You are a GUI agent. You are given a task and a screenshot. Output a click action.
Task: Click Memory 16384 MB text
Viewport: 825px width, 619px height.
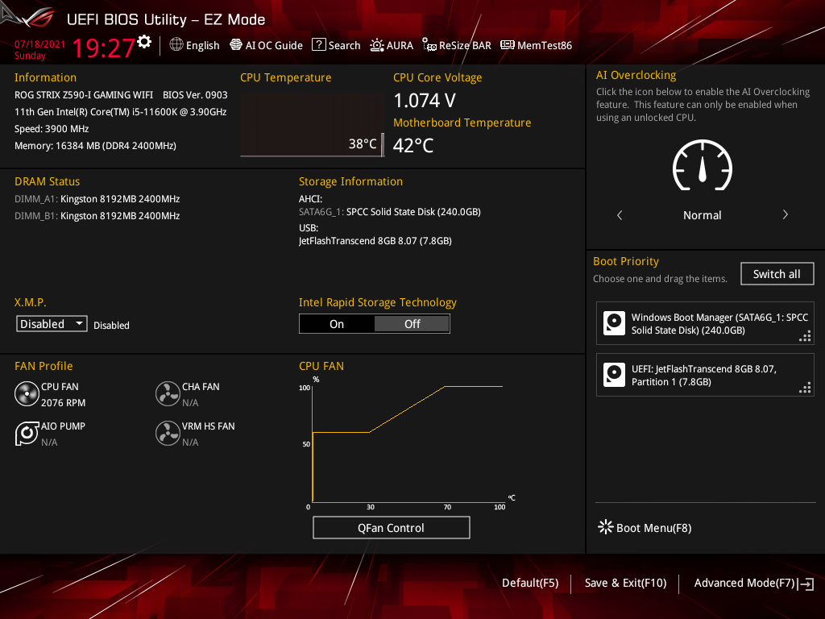[95, 146]
